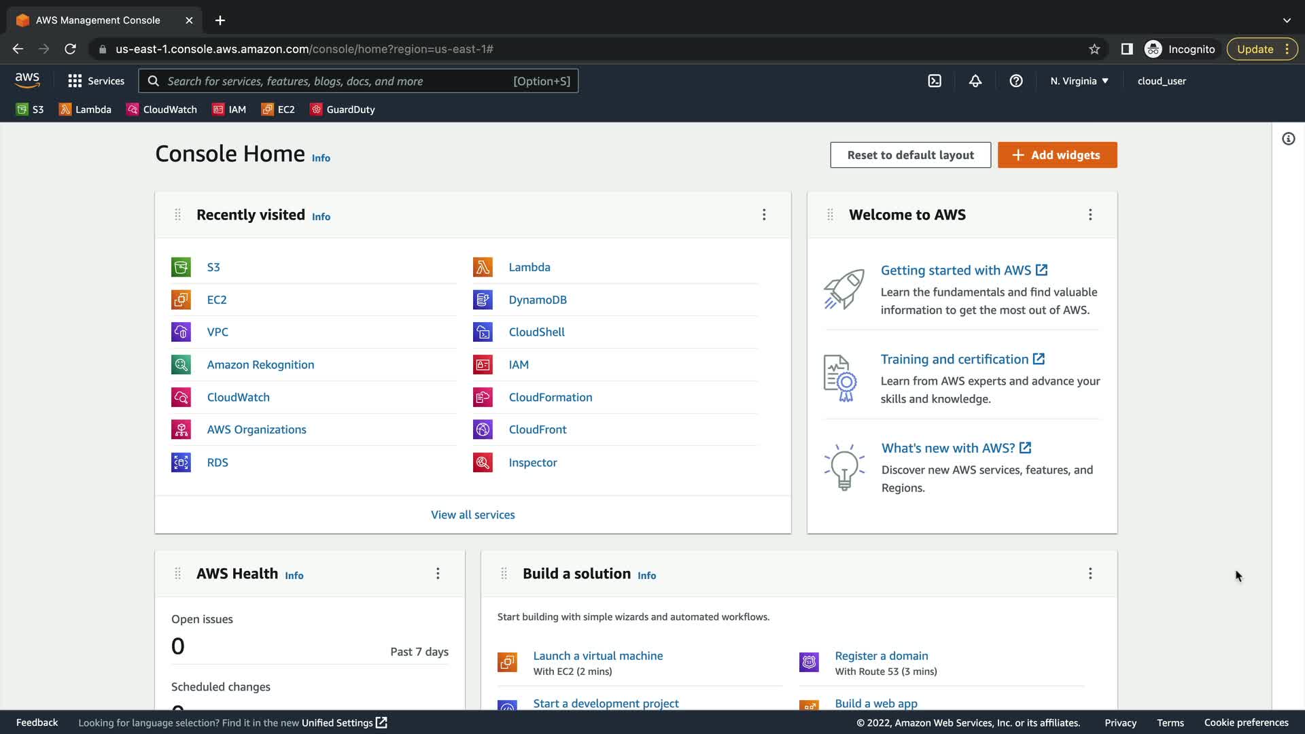This screenshot has width=1305, height=734.
Task: Click the Reset to default layout button
Action: [910, 155]
